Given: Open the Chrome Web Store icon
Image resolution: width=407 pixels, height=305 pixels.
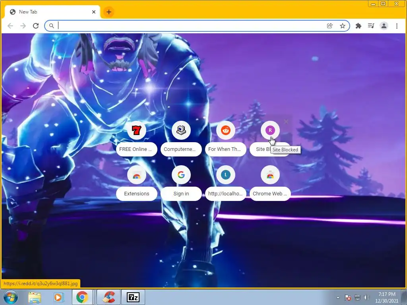Looking at the screenshot, I should tap(270, 175).
